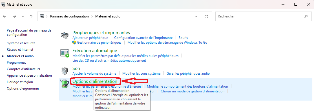Go up one level with up arrow
This screenshot has width=314, height=111.
click(x=31, y=16)
